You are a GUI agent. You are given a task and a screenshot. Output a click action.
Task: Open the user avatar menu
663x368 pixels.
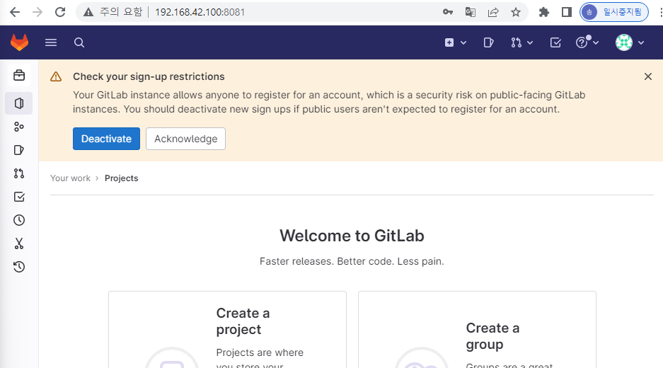pyautogui.click(x=630, y=42)
